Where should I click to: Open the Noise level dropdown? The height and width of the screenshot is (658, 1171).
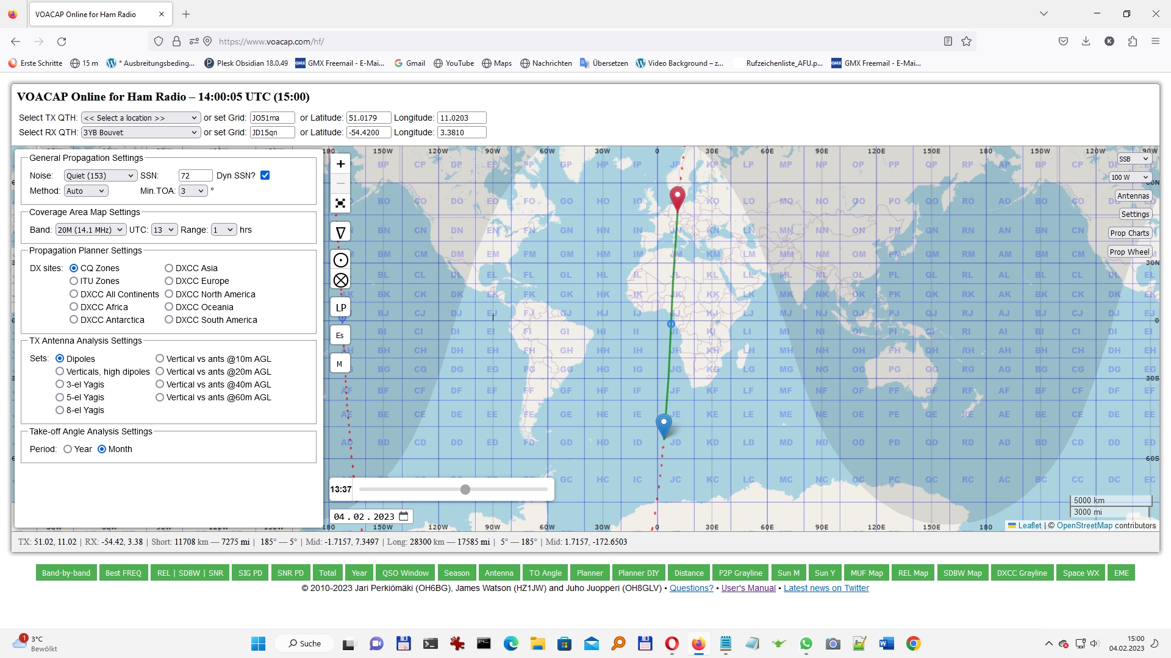tap(100, 175)
